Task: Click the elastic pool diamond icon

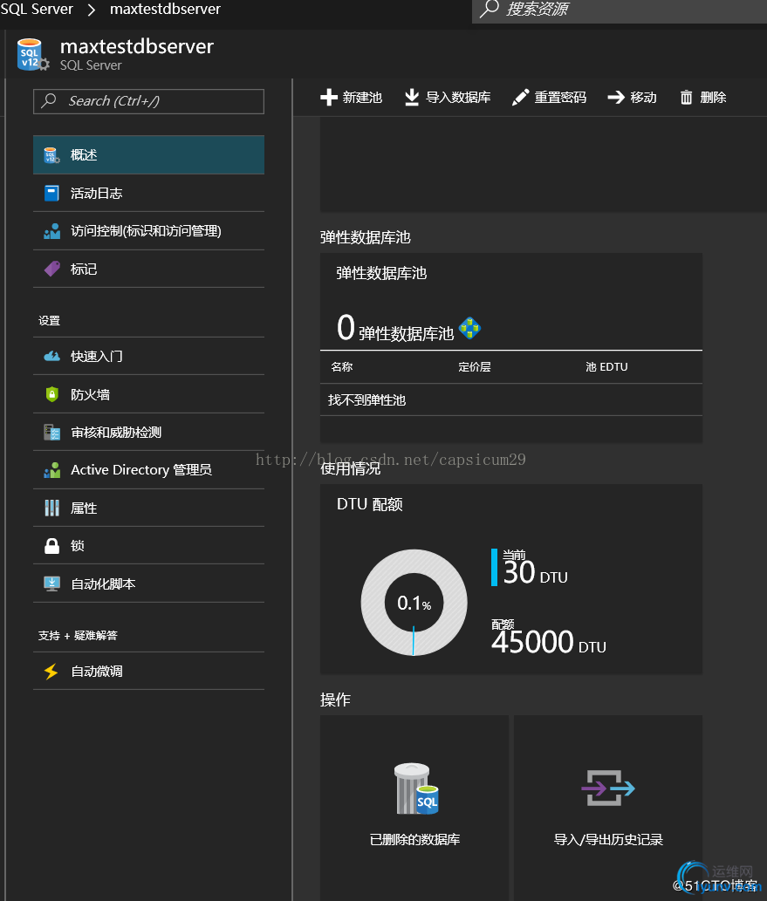Action: click(x=469, y=328)
